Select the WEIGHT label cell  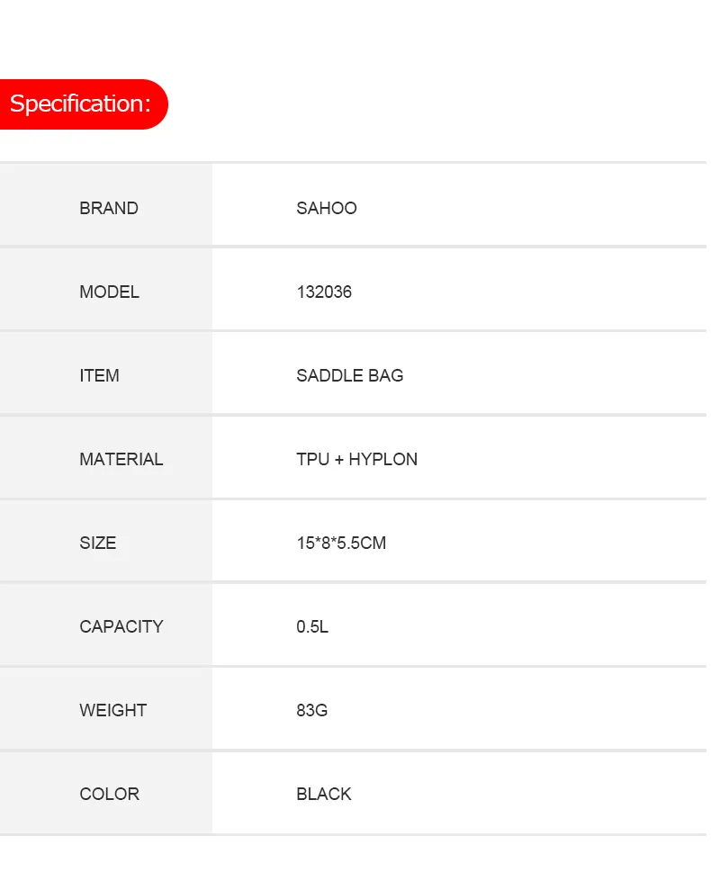(x=105, y=708)
